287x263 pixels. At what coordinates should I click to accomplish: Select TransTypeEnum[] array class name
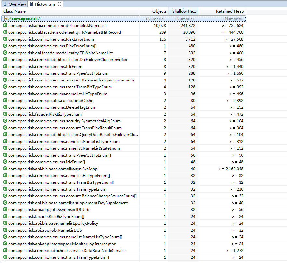[x=59, y=257]
